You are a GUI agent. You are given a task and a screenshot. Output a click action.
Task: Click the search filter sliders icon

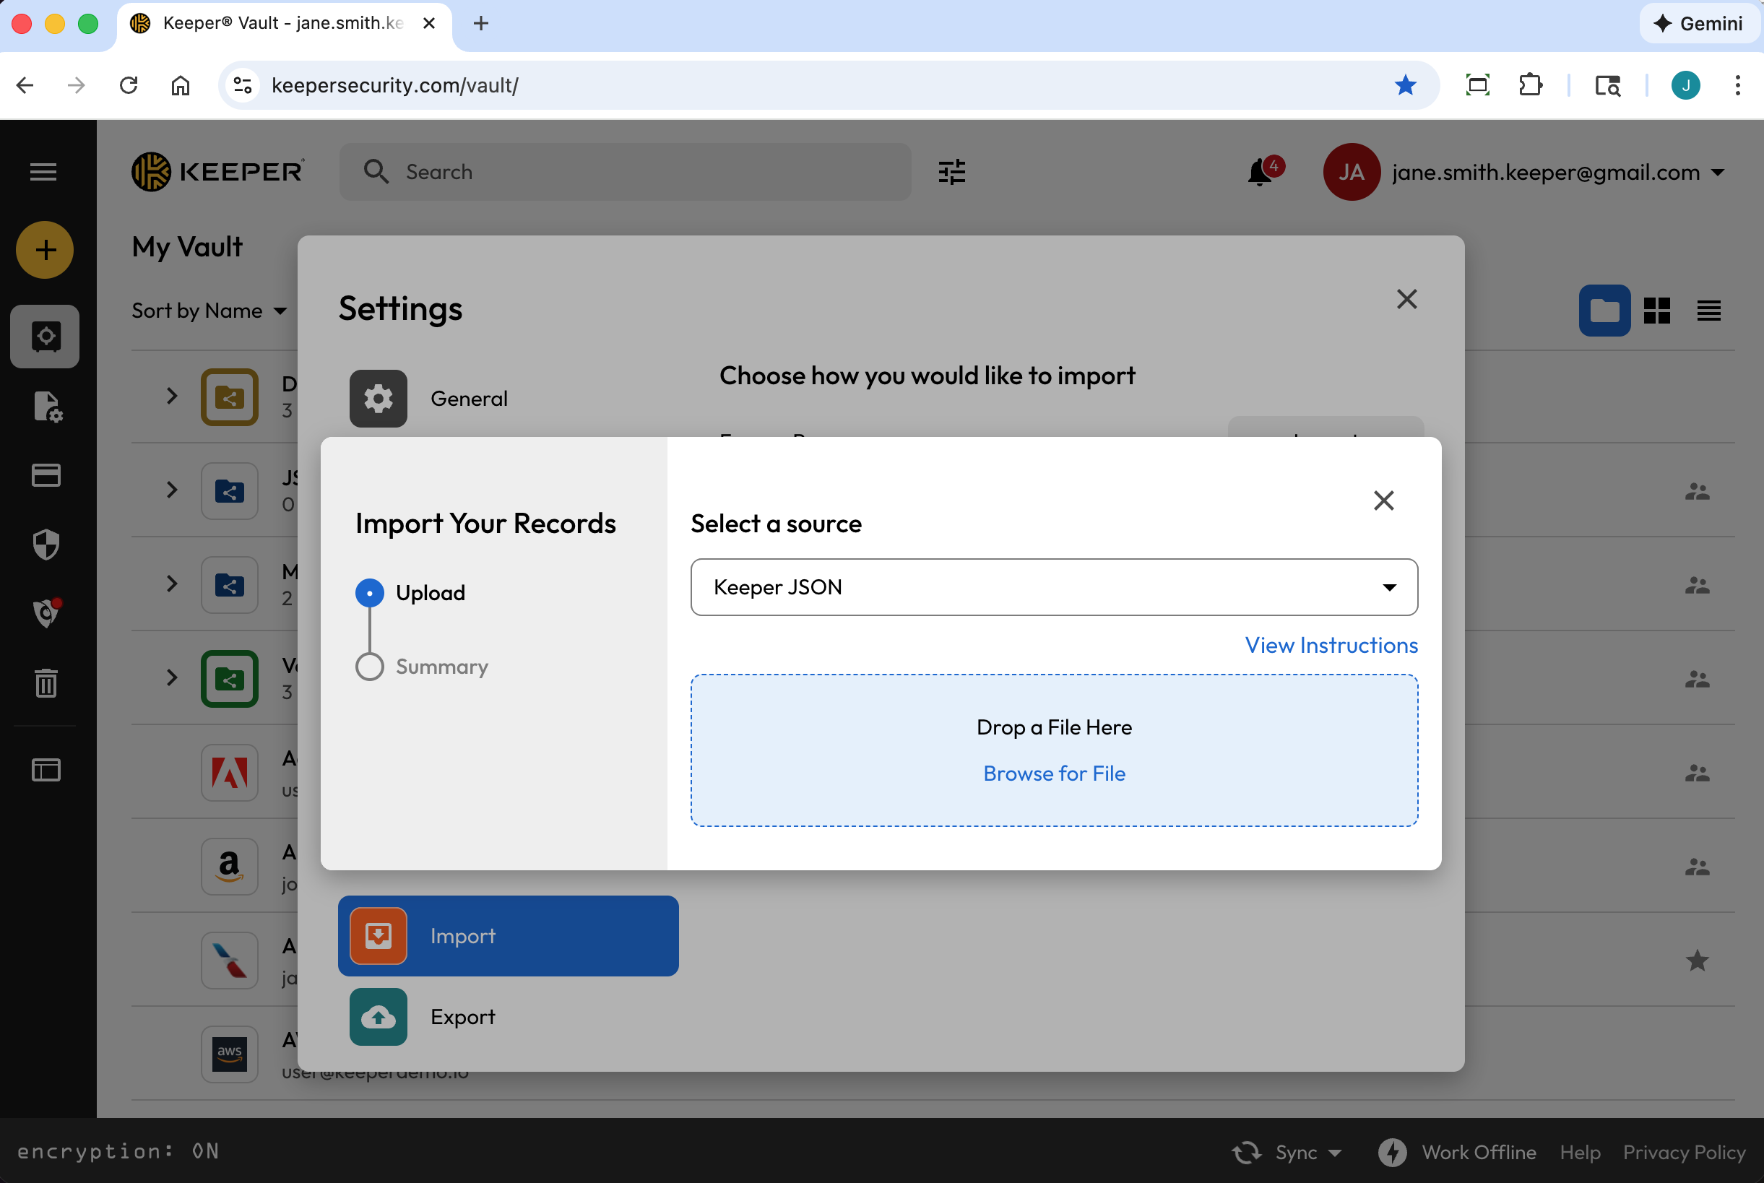click(x=951, y=172)
